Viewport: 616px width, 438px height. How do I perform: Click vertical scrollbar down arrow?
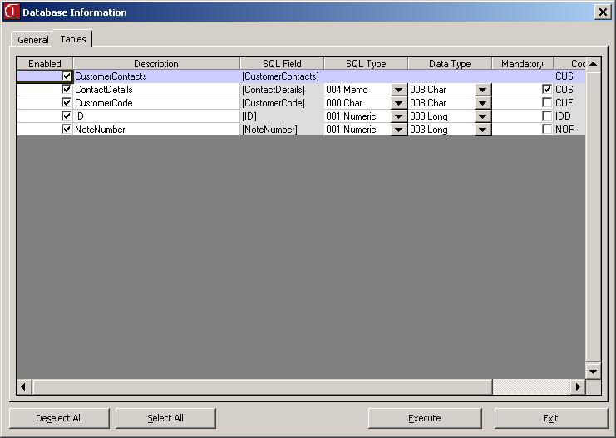click(594, 371)
